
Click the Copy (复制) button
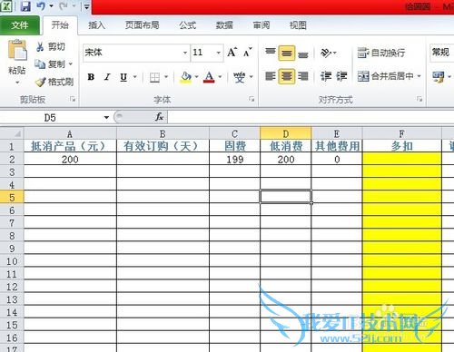[50, 64]
